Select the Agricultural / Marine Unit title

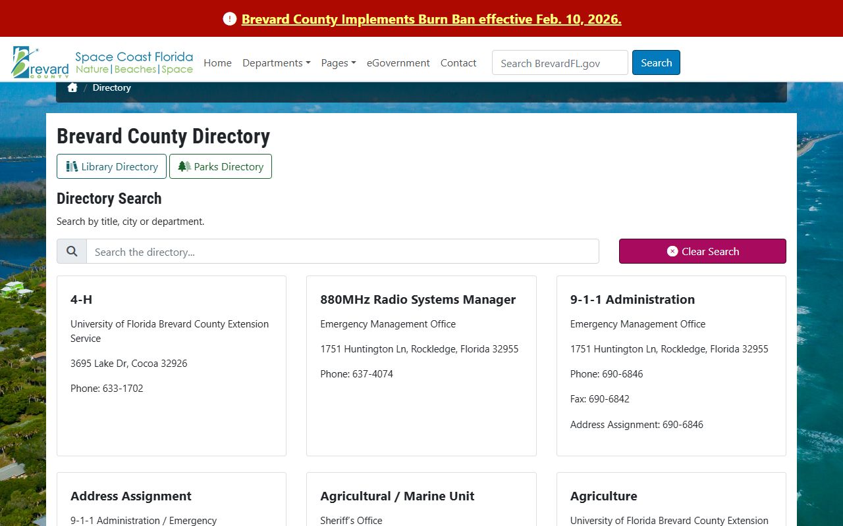[397, 496]
